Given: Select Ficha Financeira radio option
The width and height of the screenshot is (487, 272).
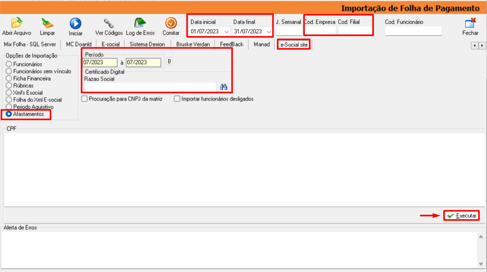Looking at the screenshot, I should point(9,78).
